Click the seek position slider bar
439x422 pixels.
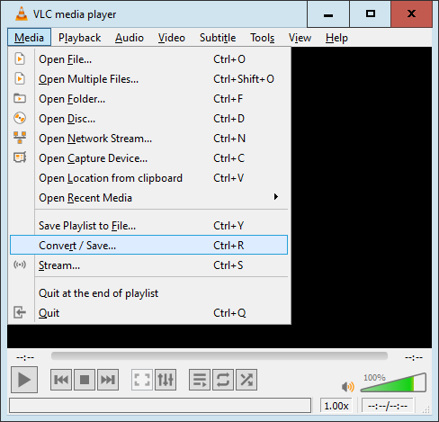tap(219, 356)
